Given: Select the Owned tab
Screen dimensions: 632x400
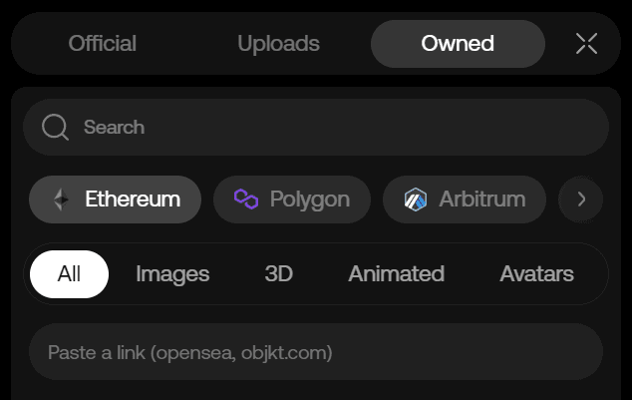Looking at the screenshot, I should 458,44.
